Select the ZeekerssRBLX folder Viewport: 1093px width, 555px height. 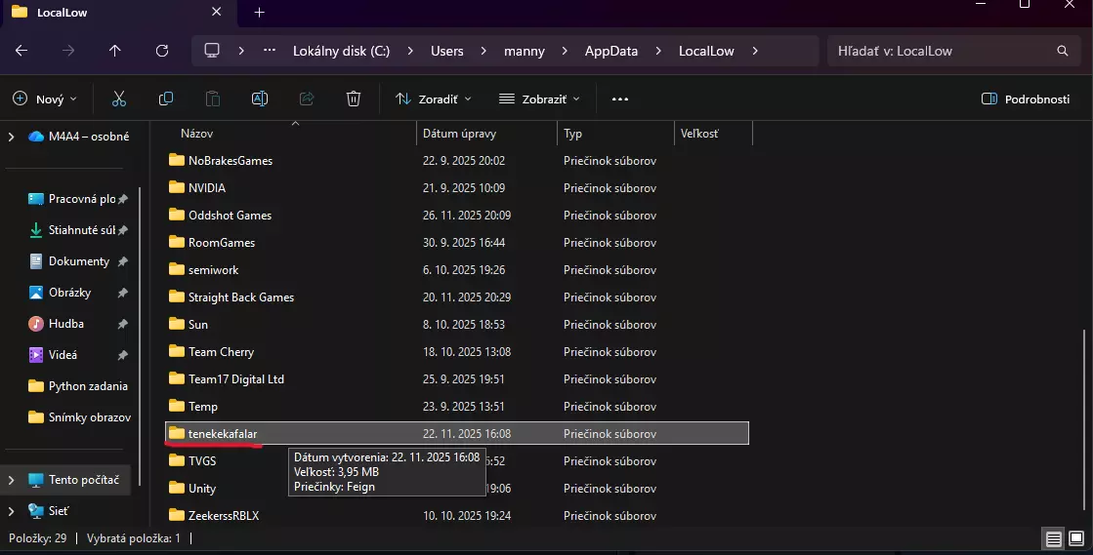point(456,516)
